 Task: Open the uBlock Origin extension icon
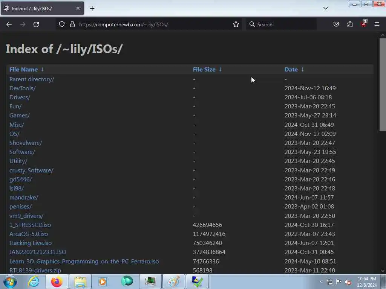coord(364,24)
